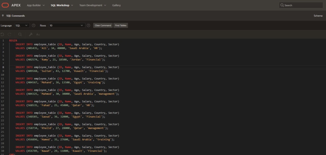The height and width of the screenshot is (155, 326).
Task: Click the SQL Commands breadcrumb title
Action: [x=16, y=16]
